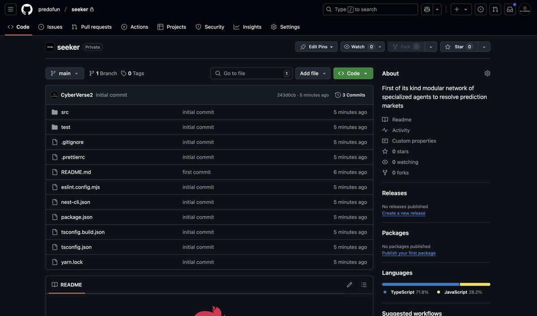Open package.json file
537x316 pixels.
[x=77, y=217]
